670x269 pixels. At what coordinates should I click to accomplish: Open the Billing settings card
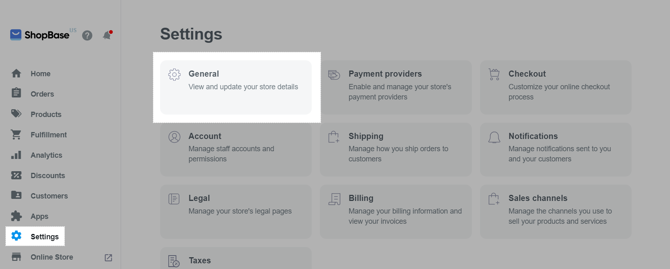click(396, 212)
